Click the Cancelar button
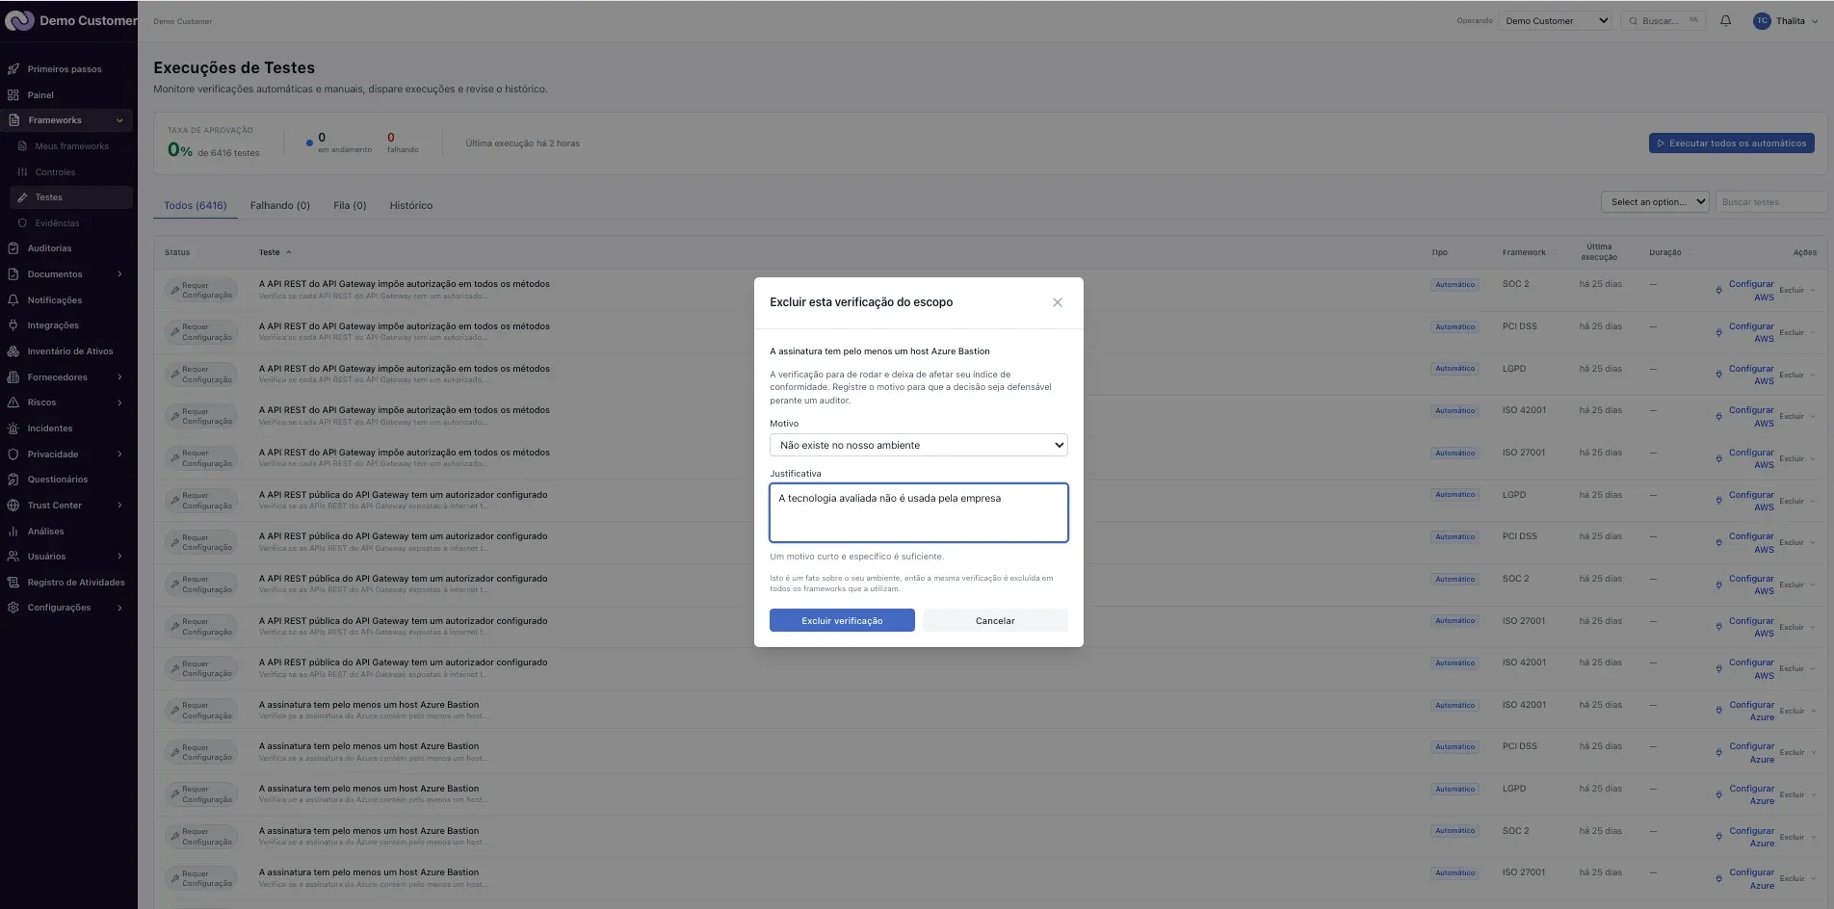The width and height of the screenshot is (1834, 909). pos(995,620)
